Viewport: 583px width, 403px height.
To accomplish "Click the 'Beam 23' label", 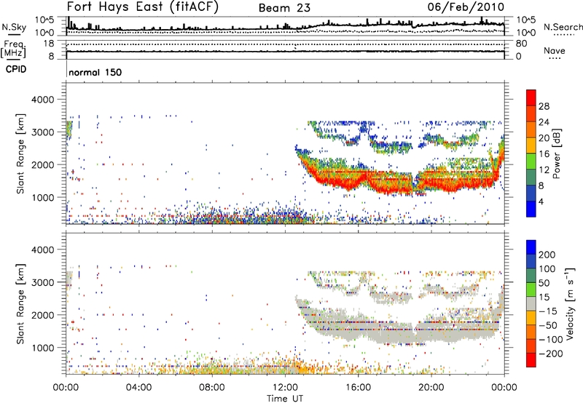I will click(x=284, y=8).
